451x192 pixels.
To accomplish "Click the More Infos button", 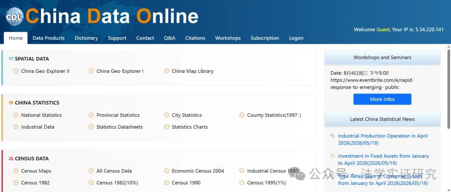I will coord(382,99).
